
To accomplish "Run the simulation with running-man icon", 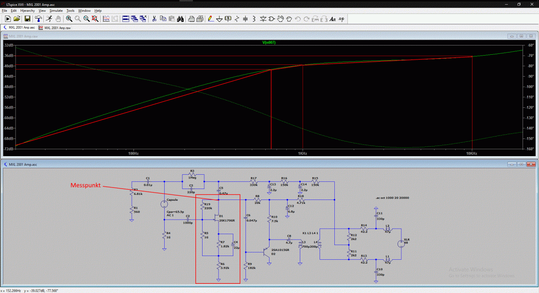I will 49,19.
